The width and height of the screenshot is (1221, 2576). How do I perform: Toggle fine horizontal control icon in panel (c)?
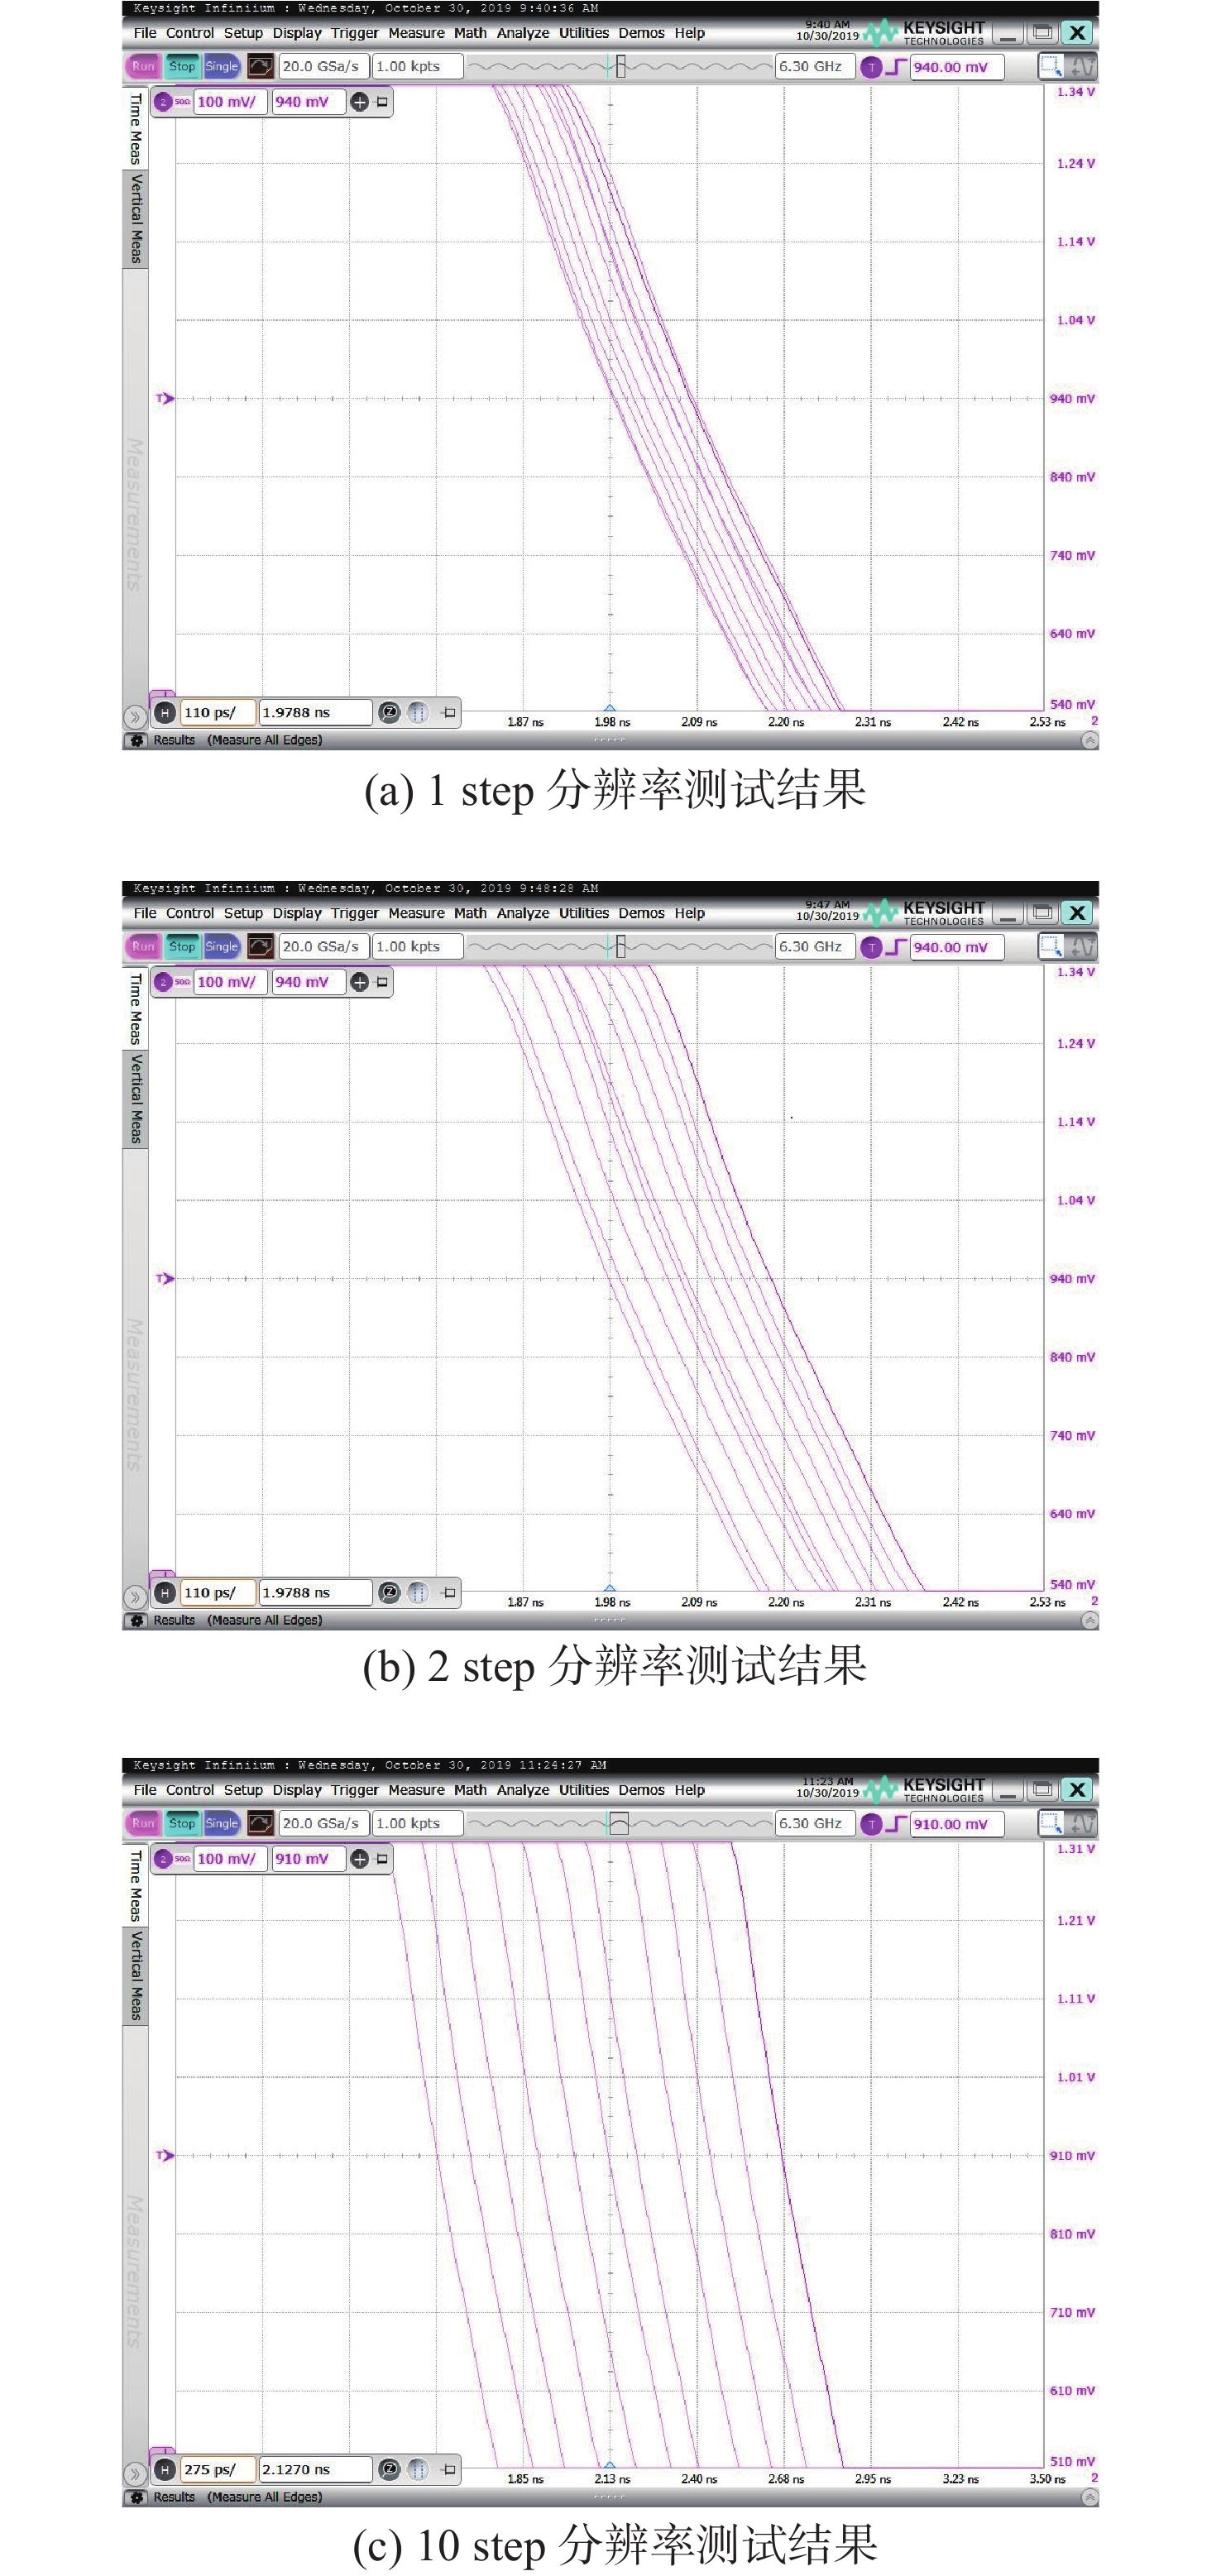pos(418,2470)
